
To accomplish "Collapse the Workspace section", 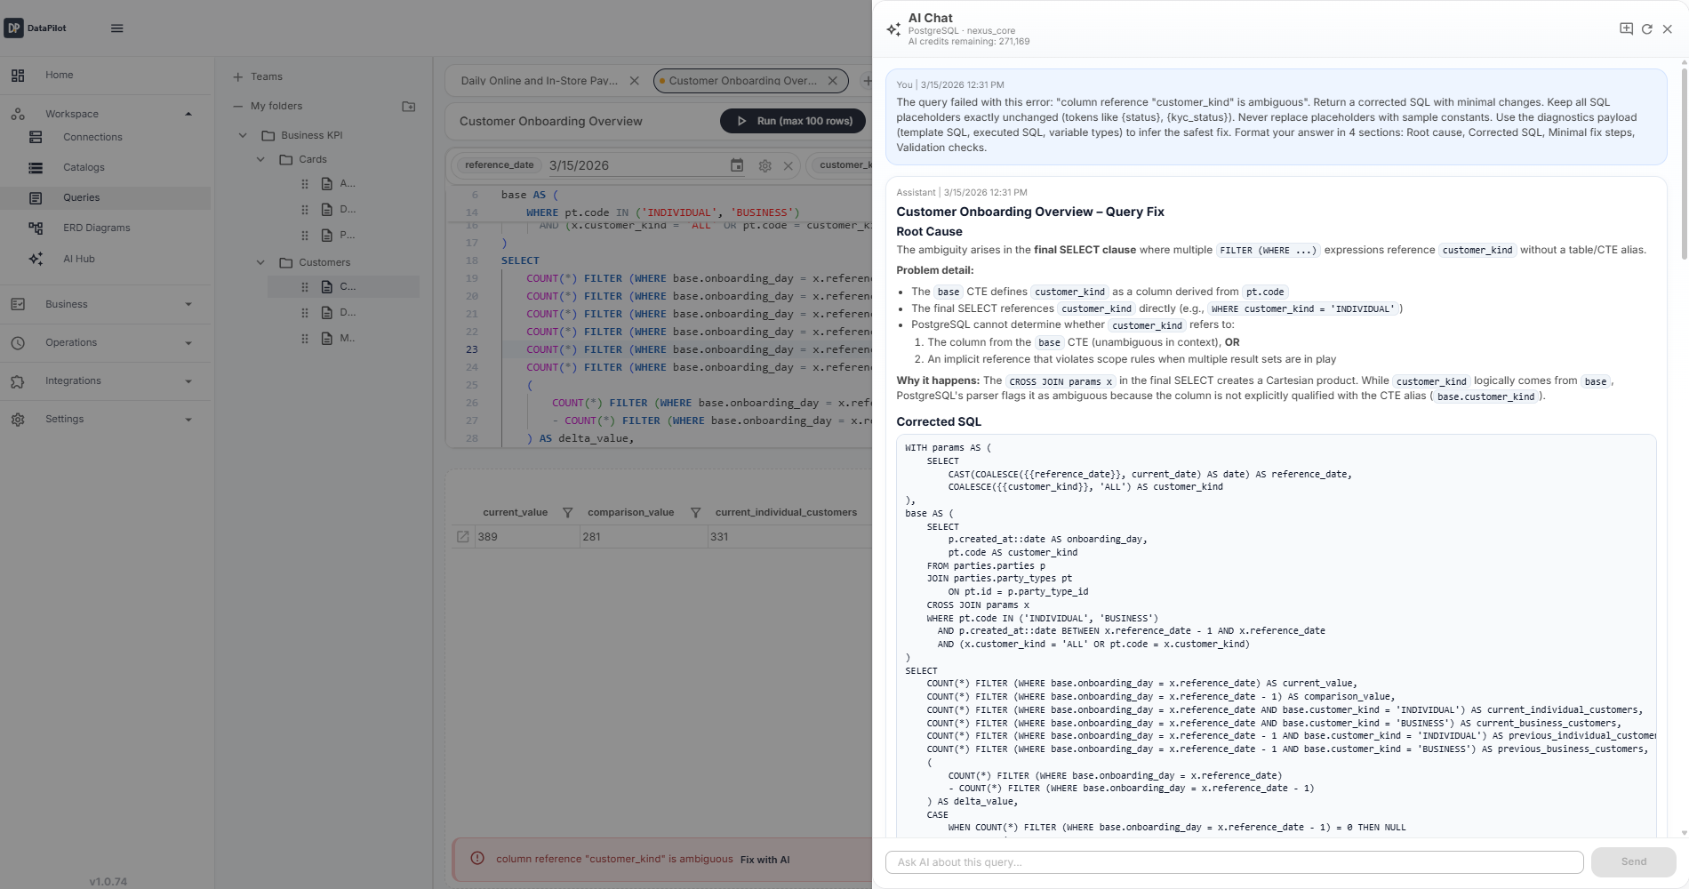I will 188,113.
